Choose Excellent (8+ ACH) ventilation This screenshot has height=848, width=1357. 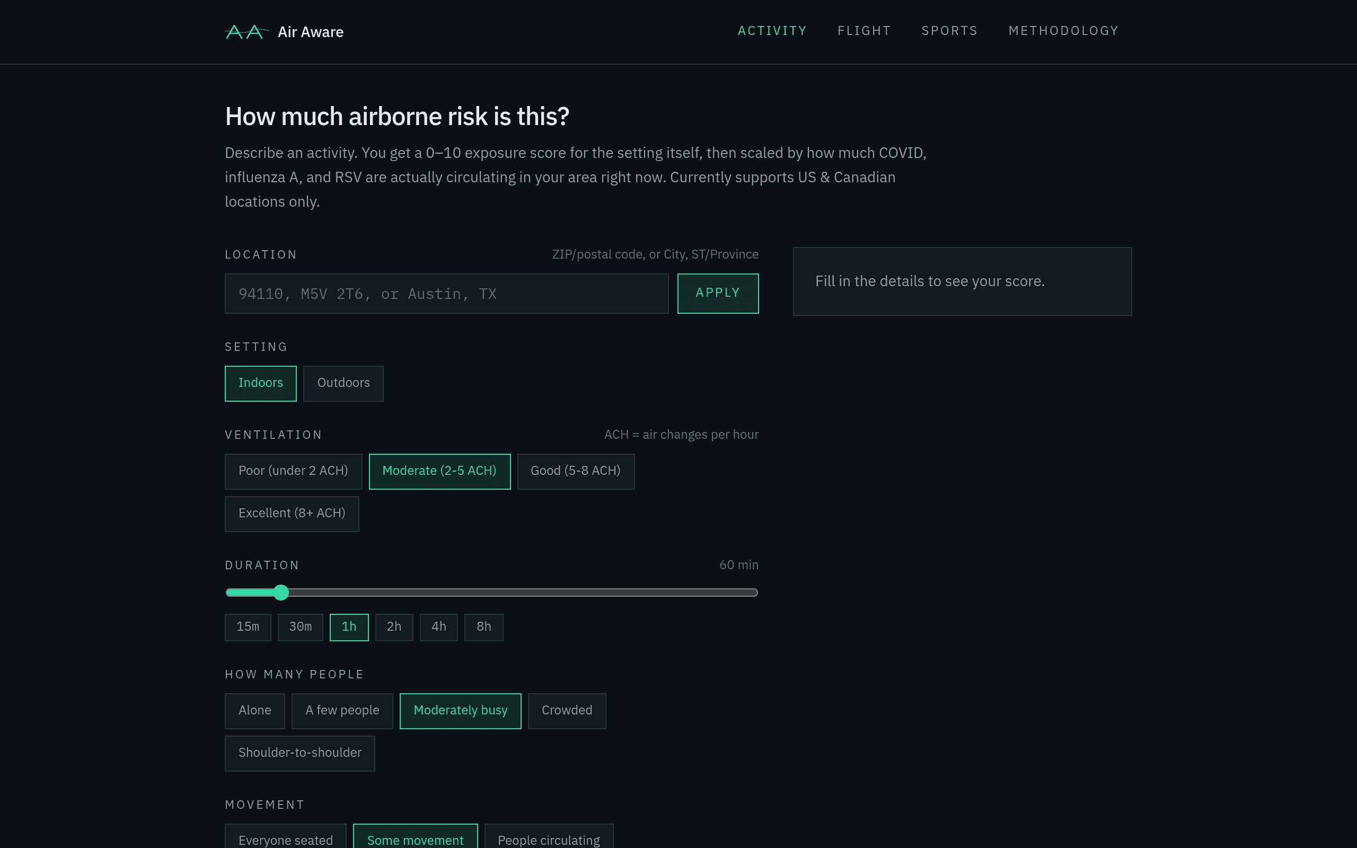click(x=292, y=514)
